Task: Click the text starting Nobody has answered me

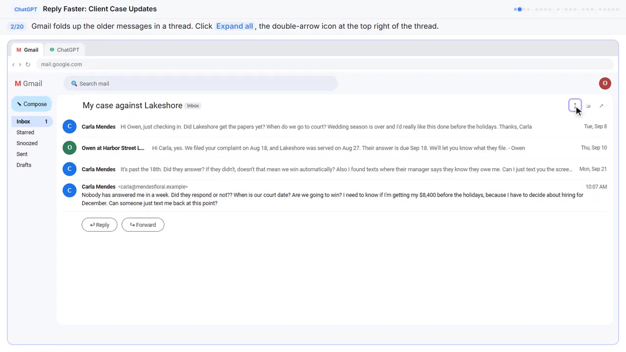Action: (333, 199)
